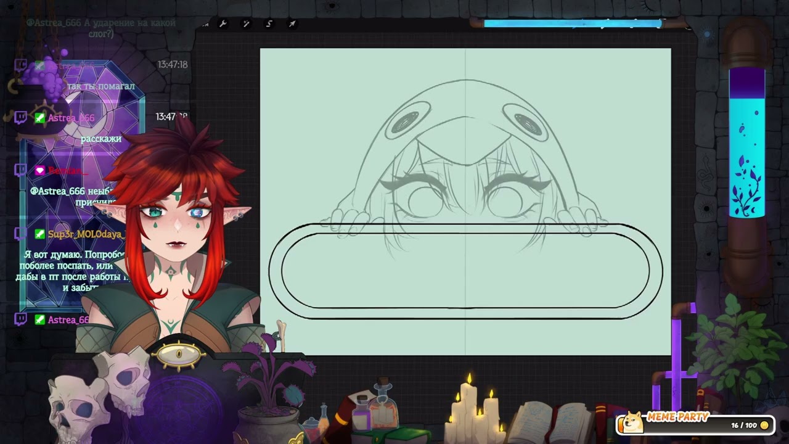Activate the Transform arrow tool

coord(292,24)
